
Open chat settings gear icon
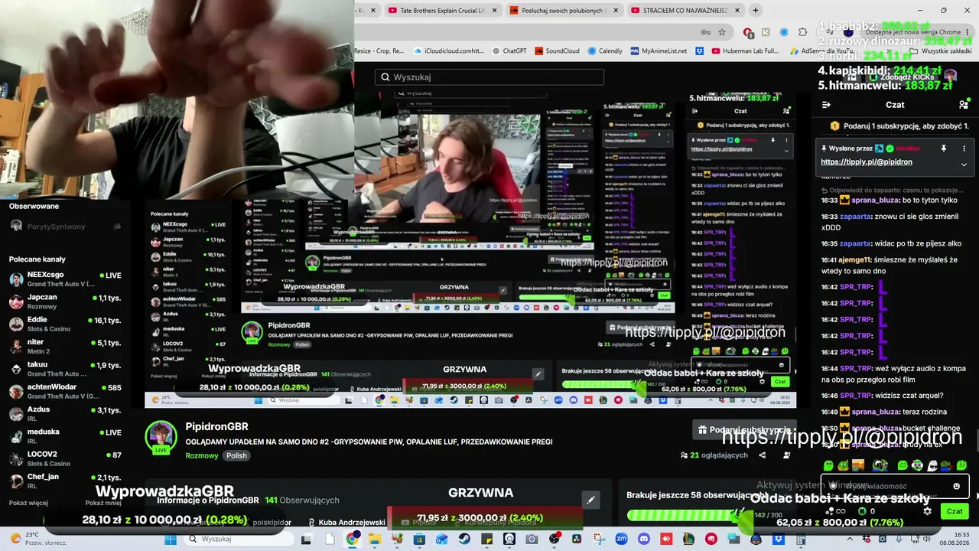coord(928,511)
